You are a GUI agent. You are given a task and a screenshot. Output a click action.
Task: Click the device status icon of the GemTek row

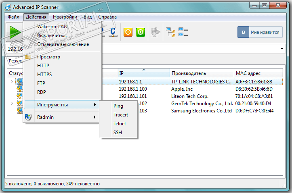(19, 103)
